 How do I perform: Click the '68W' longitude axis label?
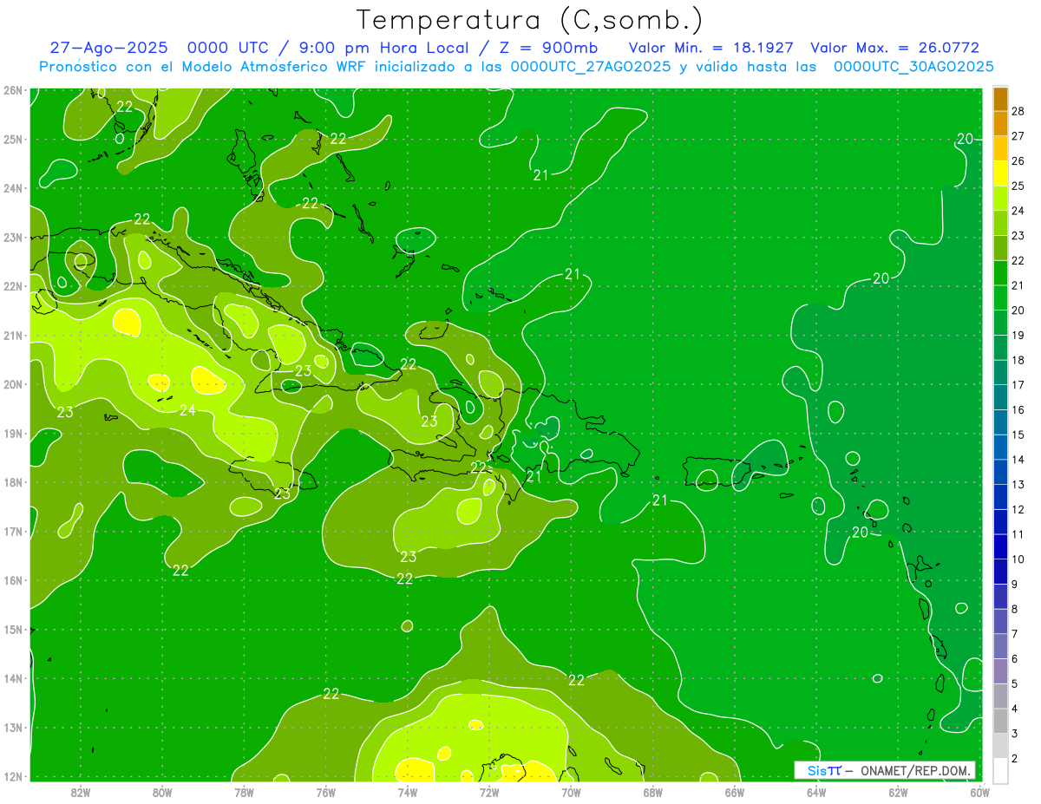click(x=653, y=792)
